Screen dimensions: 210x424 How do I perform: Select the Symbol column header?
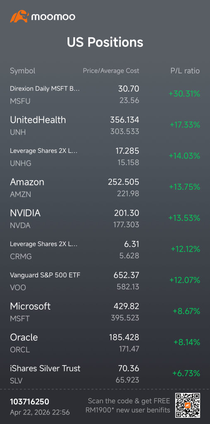[22, 71]
